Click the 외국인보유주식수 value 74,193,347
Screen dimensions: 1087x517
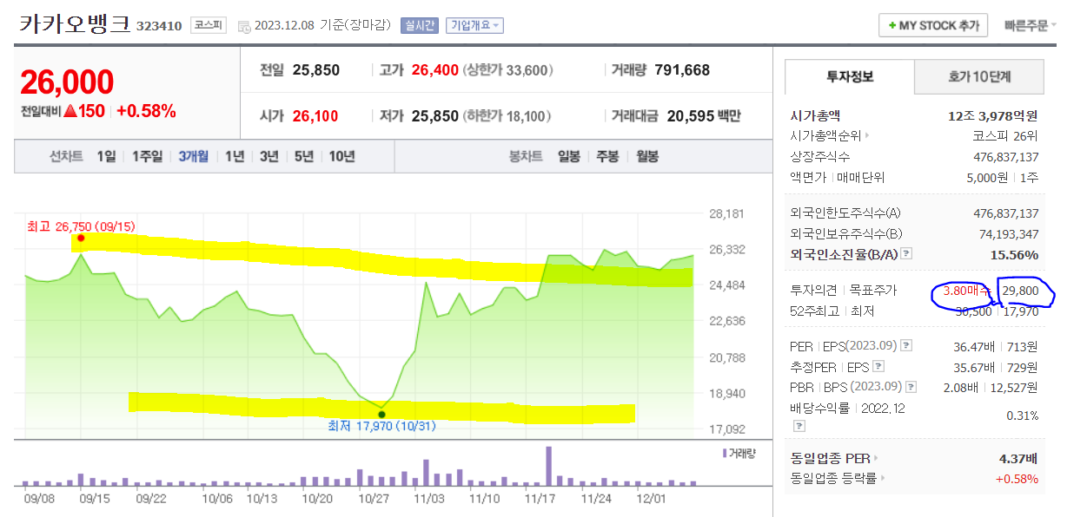[1009, 233]
